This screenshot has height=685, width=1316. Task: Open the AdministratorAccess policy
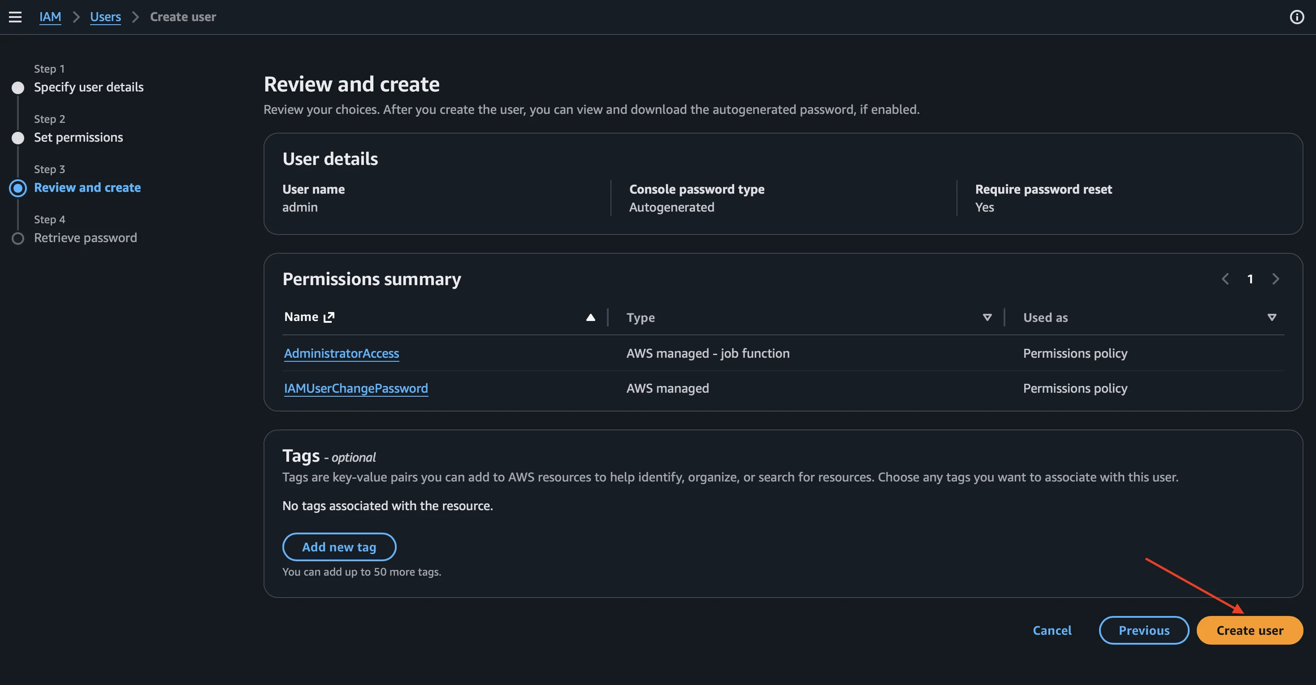coord(341,353)
